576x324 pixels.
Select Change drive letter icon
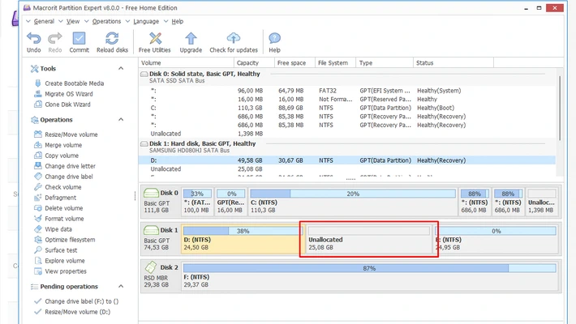[37, 166]
